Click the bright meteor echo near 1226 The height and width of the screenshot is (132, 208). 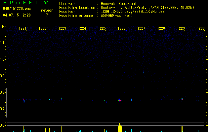pos(120,100)
